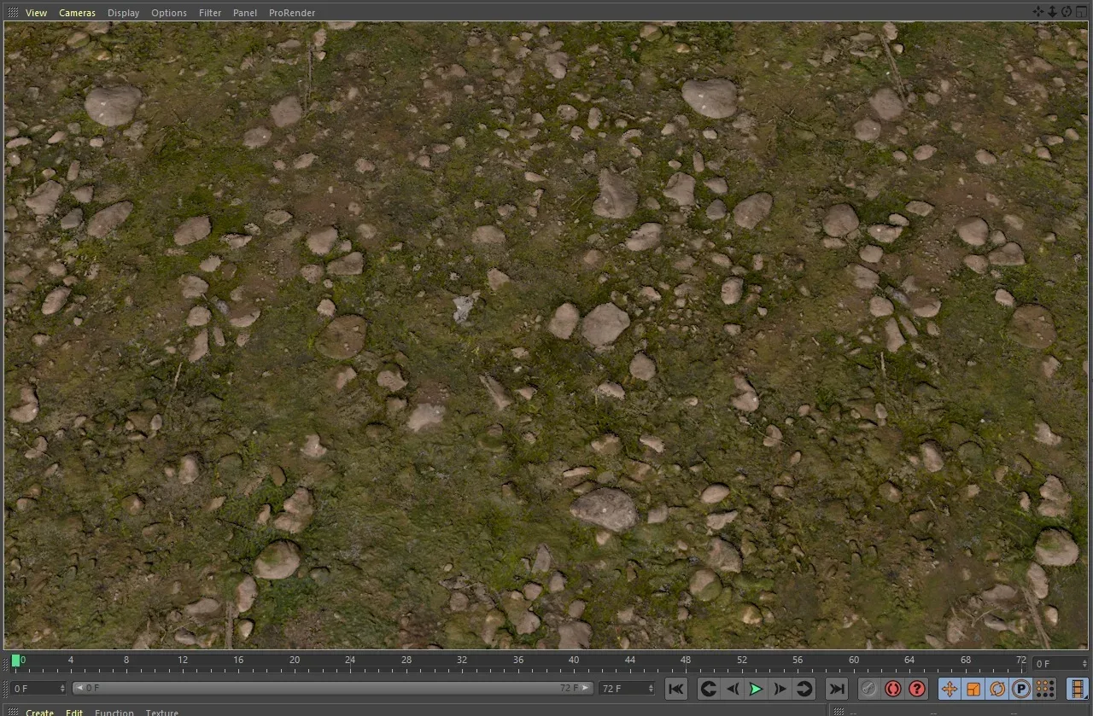Jump to frame 48 on timeline ruler
Image resolution: width=1093 pixels, height=716 pixels.
tap(686, 660)
